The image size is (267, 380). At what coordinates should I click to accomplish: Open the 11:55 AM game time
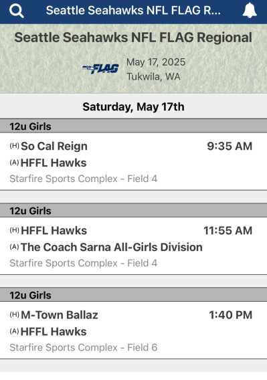228,230
